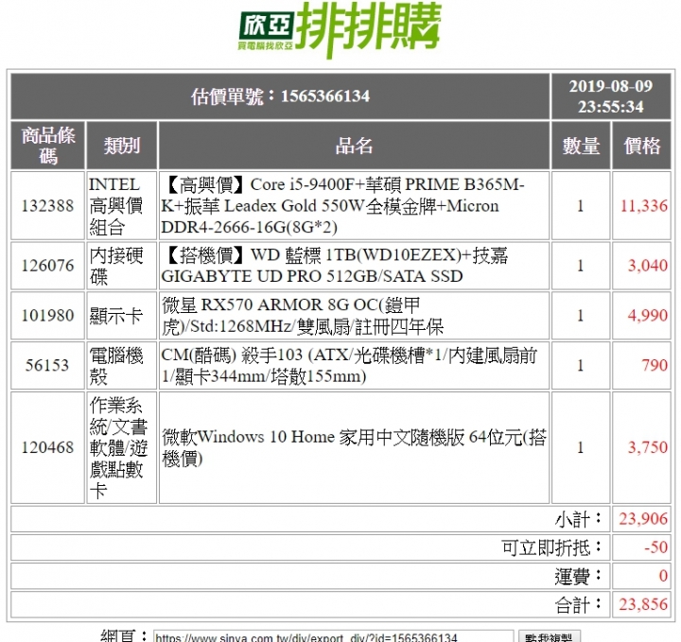Click the price 3,750
This screenshot has height=642, width=681.
(x=648, y=447)
